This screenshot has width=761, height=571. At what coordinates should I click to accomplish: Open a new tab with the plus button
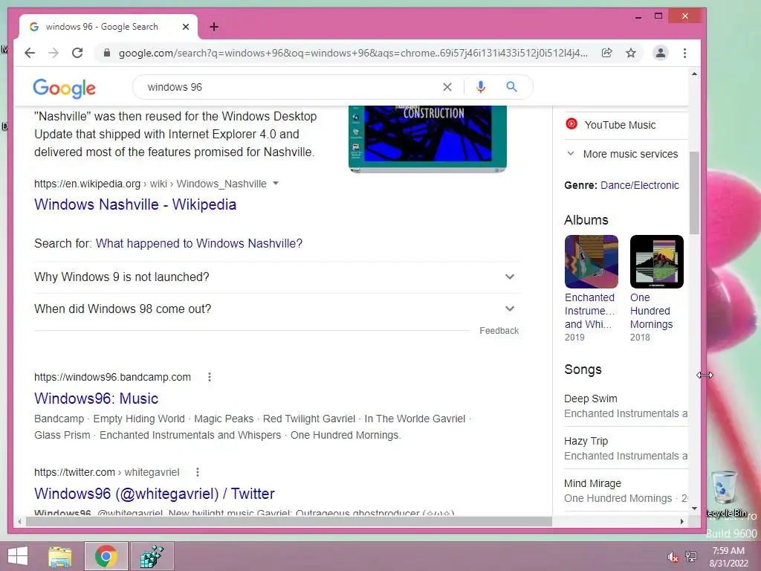click(214, 27)
